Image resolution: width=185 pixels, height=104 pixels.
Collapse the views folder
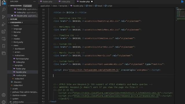click(x=16, y=45)
